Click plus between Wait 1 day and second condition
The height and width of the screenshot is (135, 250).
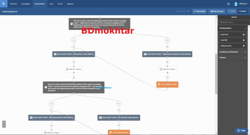(74, 77)
